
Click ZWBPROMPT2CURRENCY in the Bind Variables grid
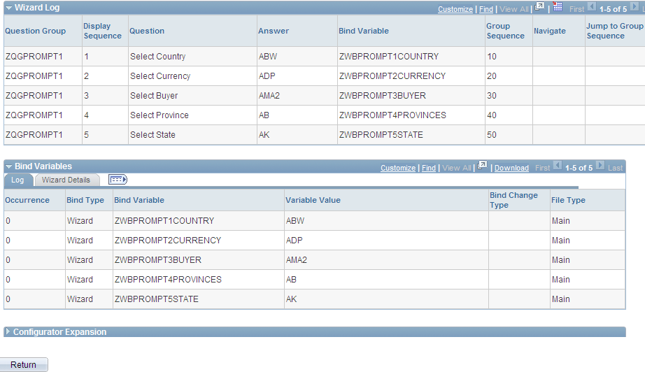click(168, 241)
